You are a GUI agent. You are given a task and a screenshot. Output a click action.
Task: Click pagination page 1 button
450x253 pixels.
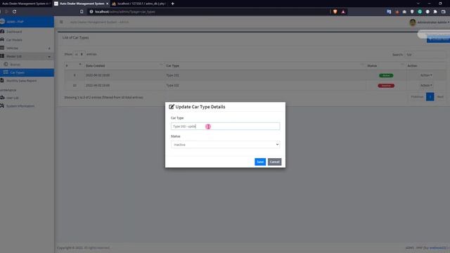(430, 97)
